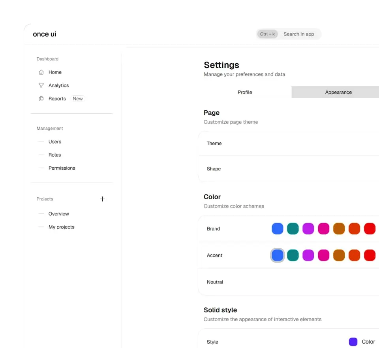The width and height of the screenshot is (379, 348).
Task: Select Home in the Dashboard sidebar
Action: coord(55,72)
